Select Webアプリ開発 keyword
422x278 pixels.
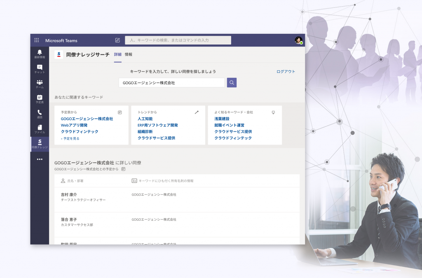coord(74,125)
